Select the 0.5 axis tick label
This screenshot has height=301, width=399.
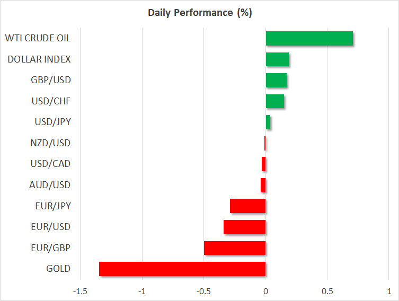click(x=327, y=291)
